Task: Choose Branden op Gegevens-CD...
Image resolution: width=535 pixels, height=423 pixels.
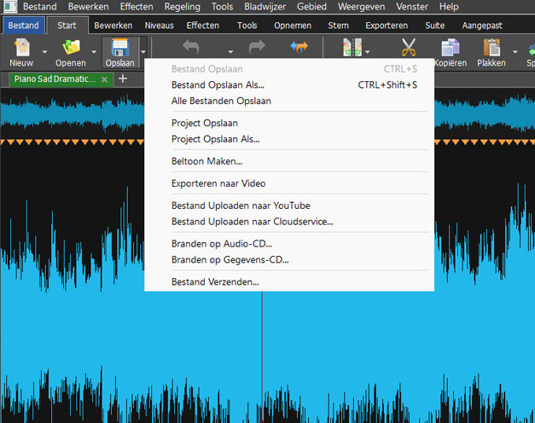Action: pyautogui.click(x=289, y=260)
